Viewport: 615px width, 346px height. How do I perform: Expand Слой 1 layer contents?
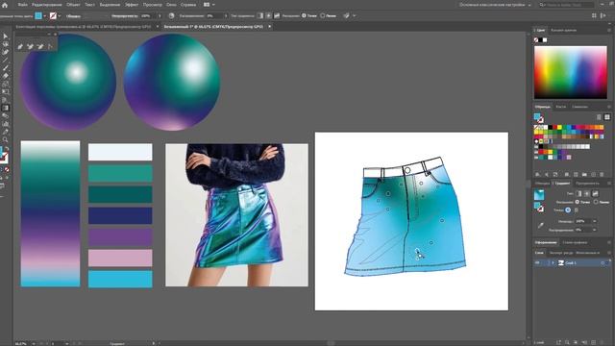553,262
